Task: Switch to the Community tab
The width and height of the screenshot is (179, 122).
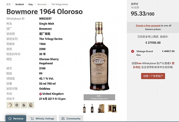Action: [x=71, y=119]
